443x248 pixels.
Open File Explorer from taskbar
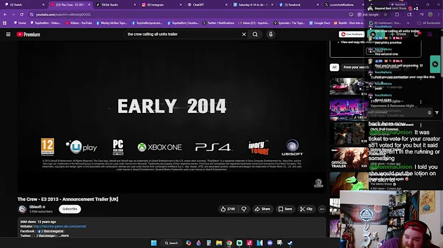click(x=219, y=243)
